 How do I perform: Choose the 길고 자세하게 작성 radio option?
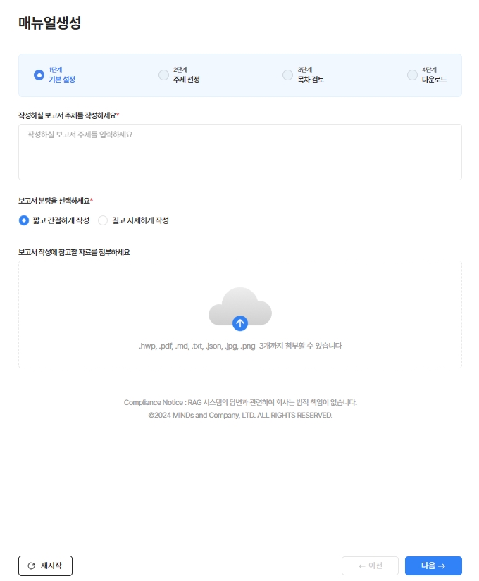[103, 220]
